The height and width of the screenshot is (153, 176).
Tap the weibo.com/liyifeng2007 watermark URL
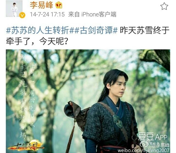(x=144, y=150)
